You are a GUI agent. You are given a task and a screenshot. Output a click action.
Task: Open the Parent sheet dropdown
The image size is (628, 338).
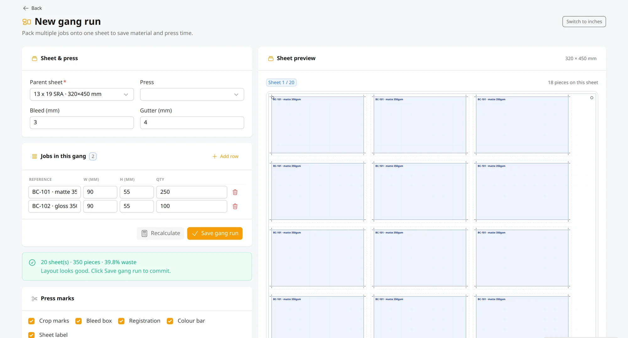click(82, 94)
